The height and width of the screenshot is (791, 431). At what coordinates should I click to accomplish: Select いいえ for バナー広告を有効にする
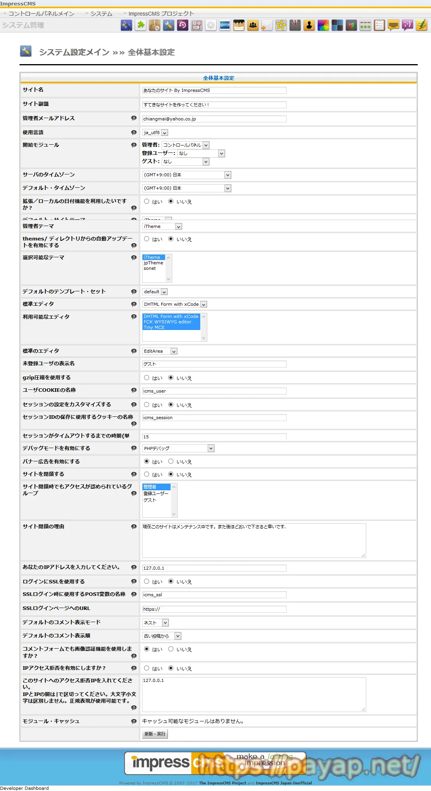(171, 461)
